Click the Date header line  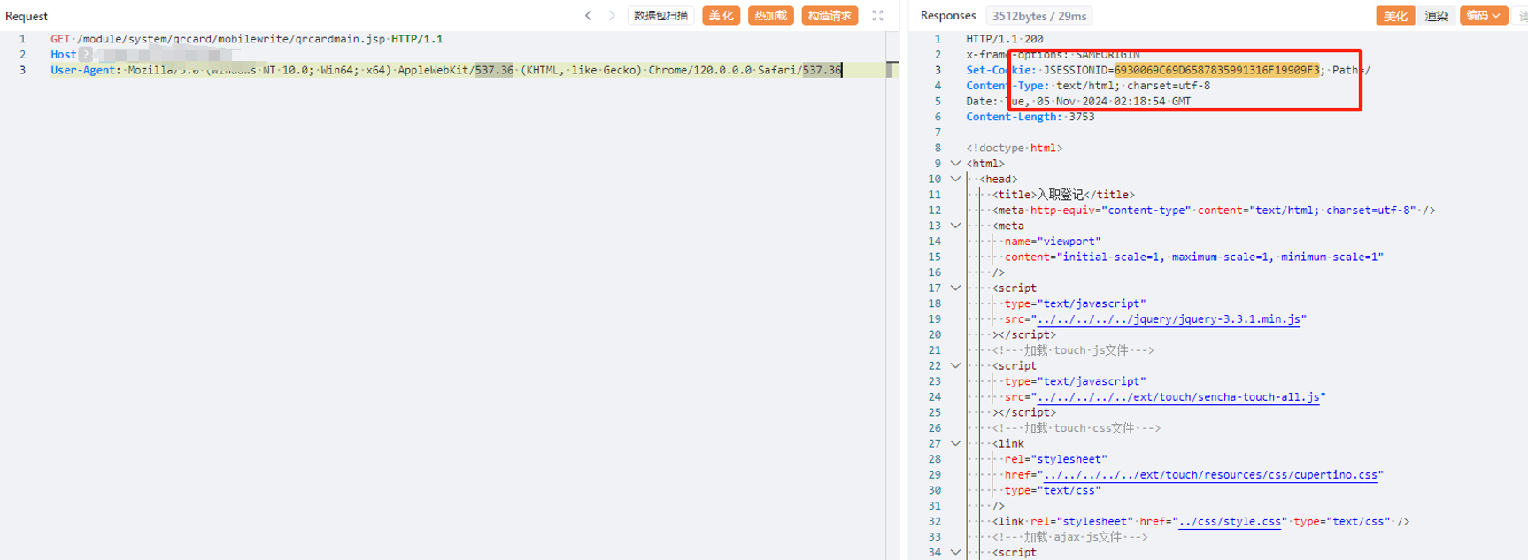click(1078, 101)
